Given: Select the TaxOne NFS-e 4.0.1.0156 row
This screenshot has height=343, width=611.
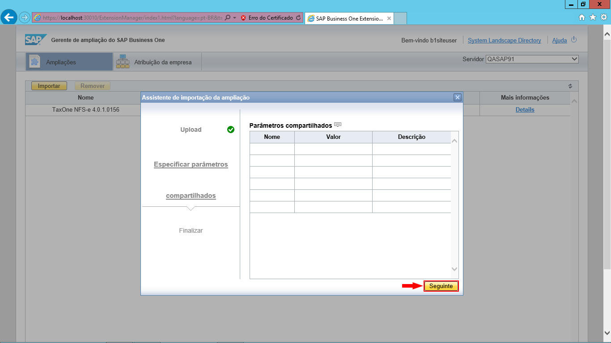Looking at the screenshot, I should (x=85, y=110).
